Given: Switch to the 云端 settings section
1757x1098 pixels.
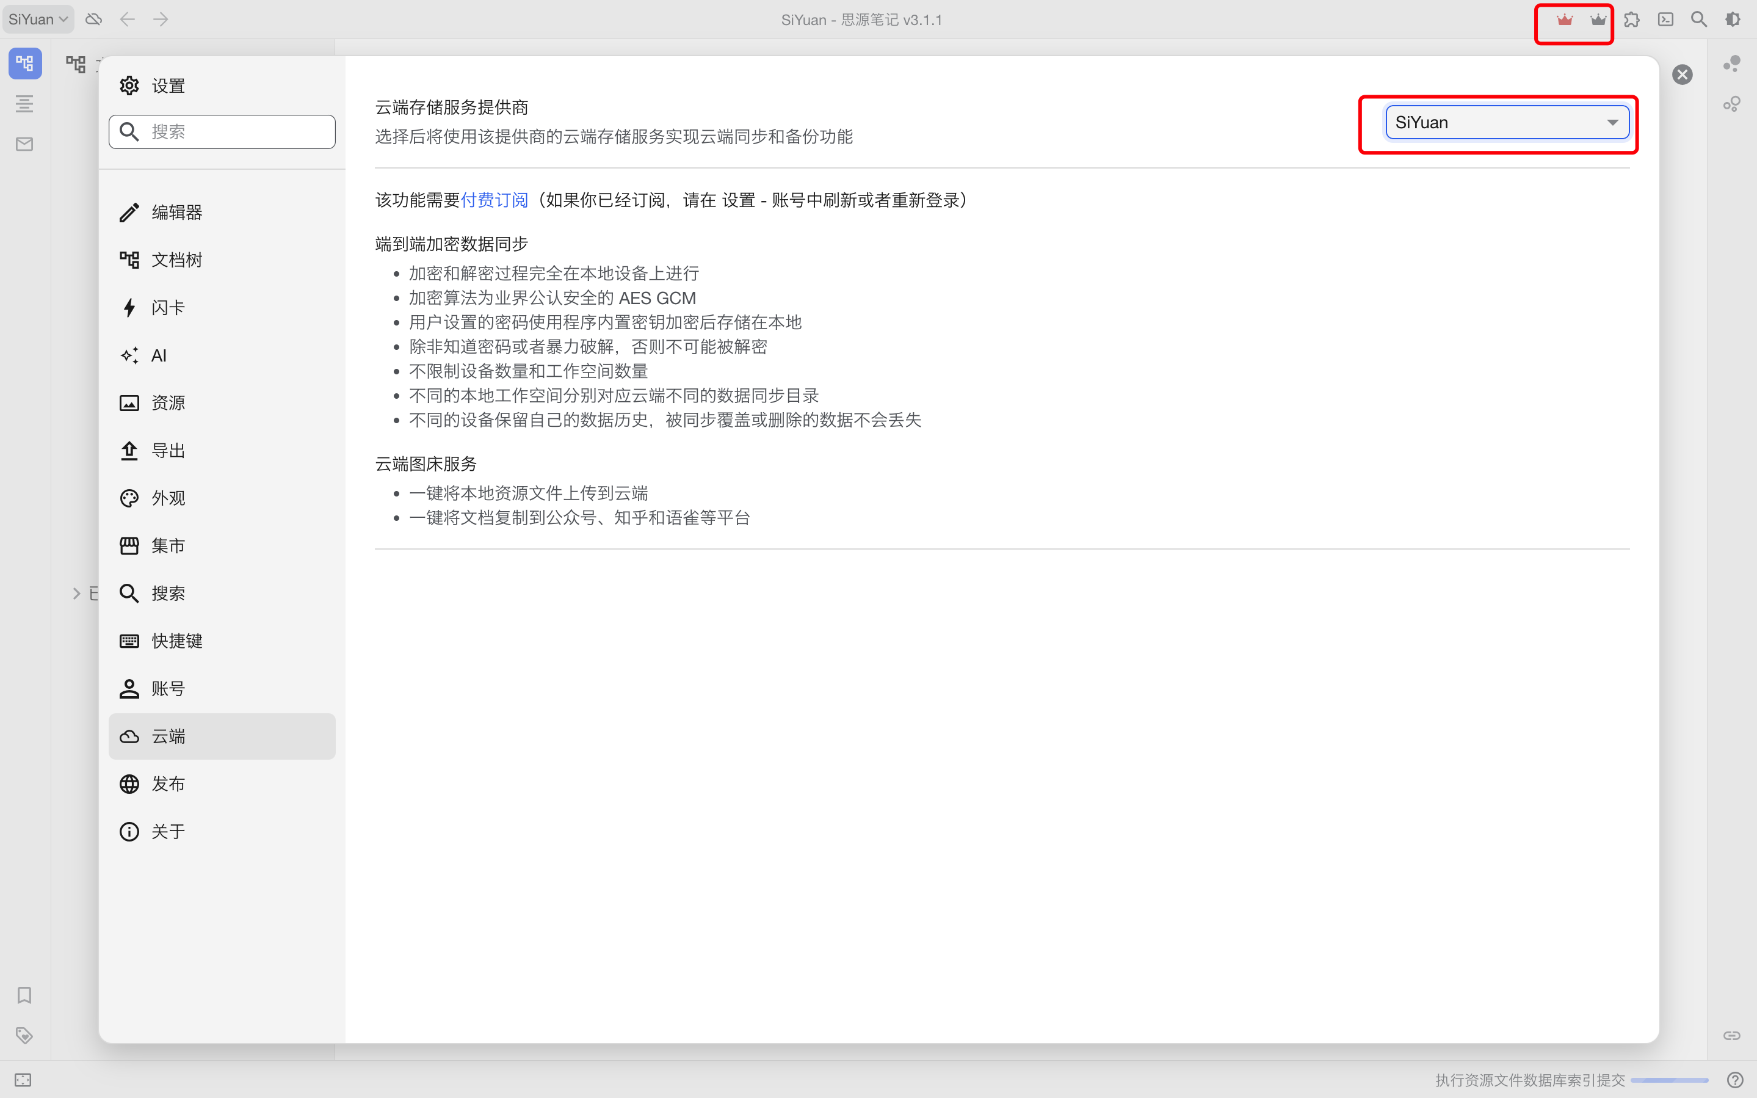Looking at the screenshot, I should 168,736.
